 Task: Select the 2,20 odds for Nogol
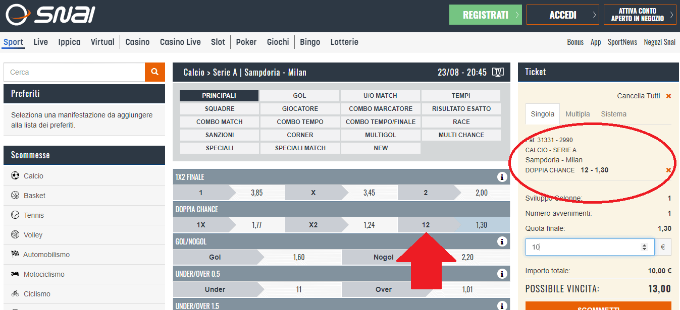coord(467,258)
